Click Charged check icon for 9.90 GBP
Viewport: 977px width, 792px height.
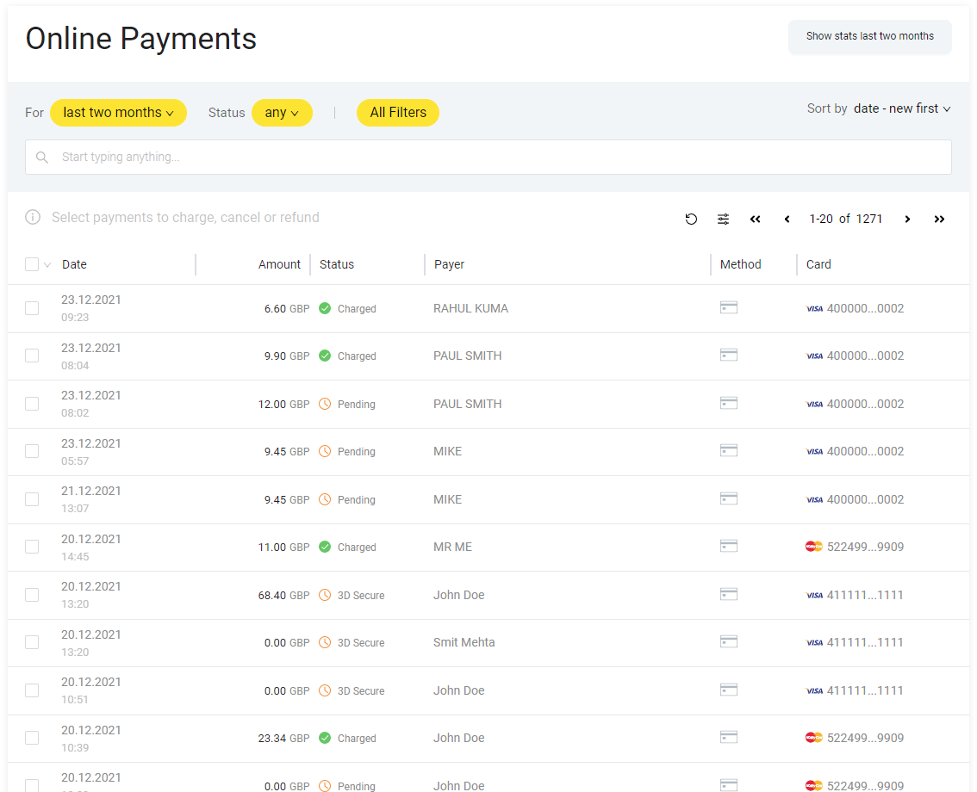pyautogui.click(x=325, y=356)
